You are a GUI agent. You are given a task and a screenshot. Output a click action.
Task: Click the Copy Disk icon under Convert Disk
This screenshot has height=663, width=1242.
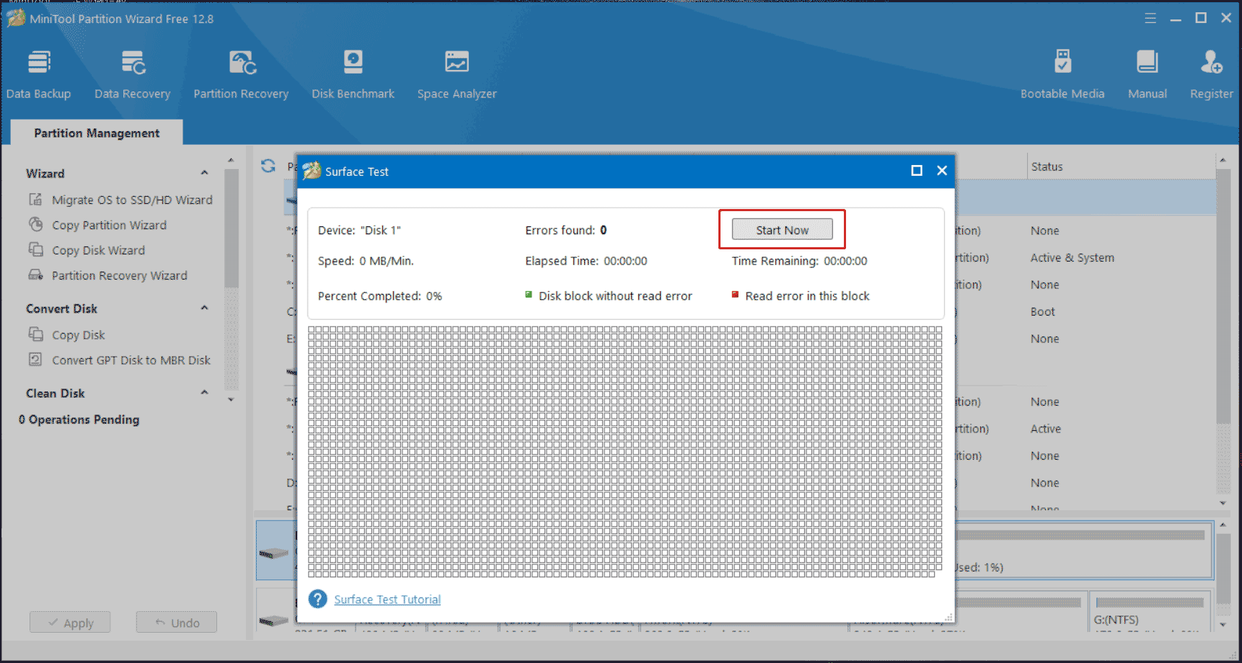(35, 334)
